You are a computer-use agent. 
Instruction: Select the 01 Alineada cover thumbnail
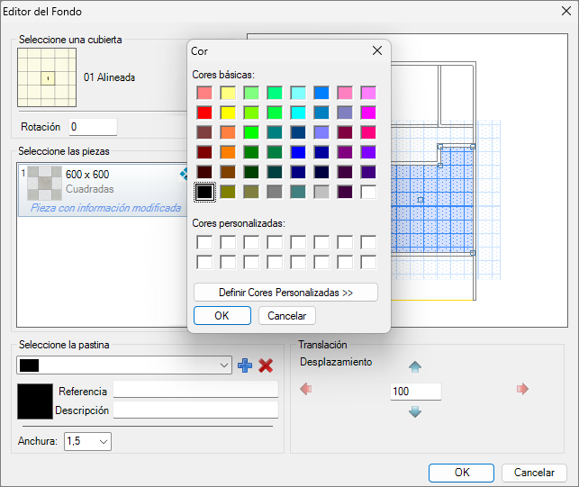point(47,77)
